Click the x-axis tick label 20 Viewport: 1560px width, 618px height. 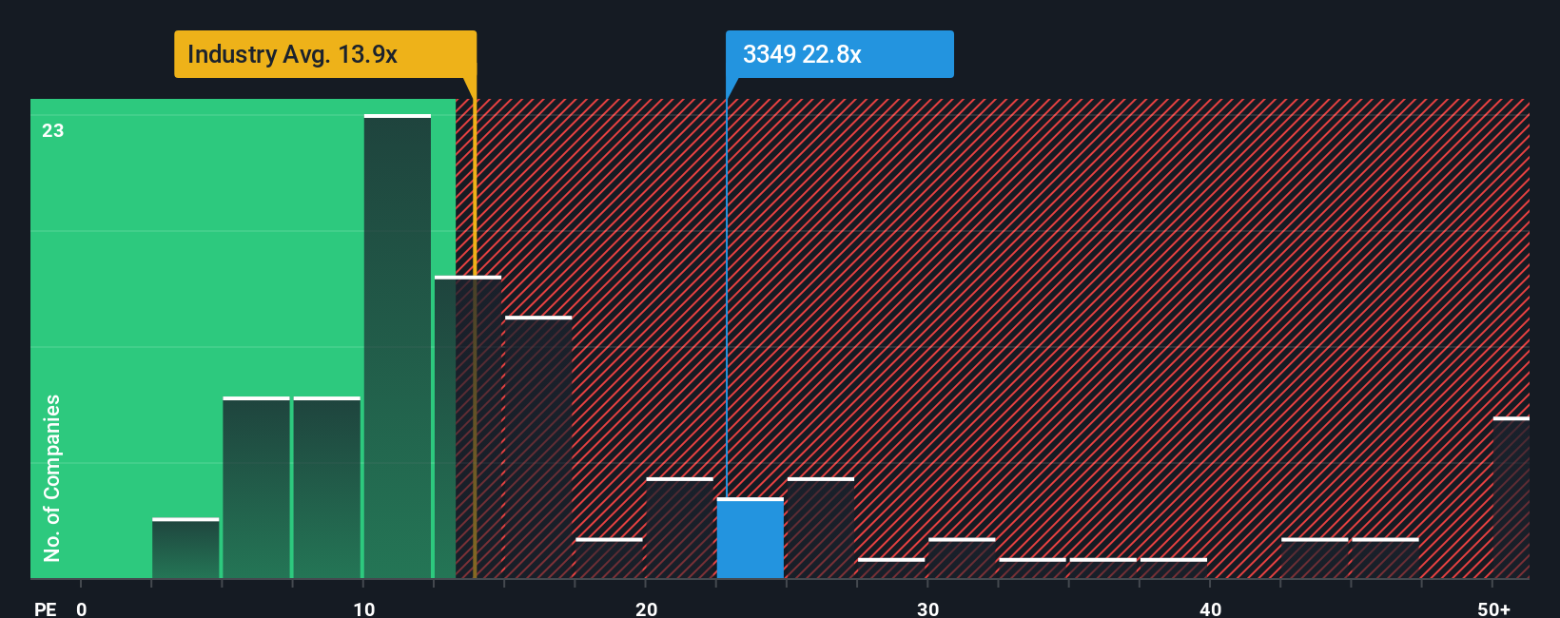coord(647,608)
